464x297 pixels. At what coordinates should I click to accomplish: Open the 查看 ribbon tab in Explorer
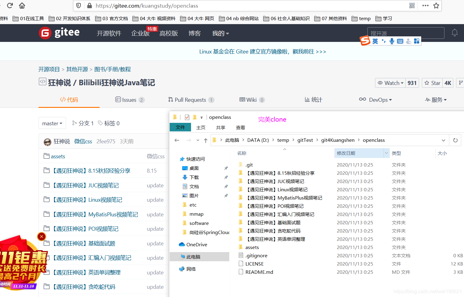241,127
